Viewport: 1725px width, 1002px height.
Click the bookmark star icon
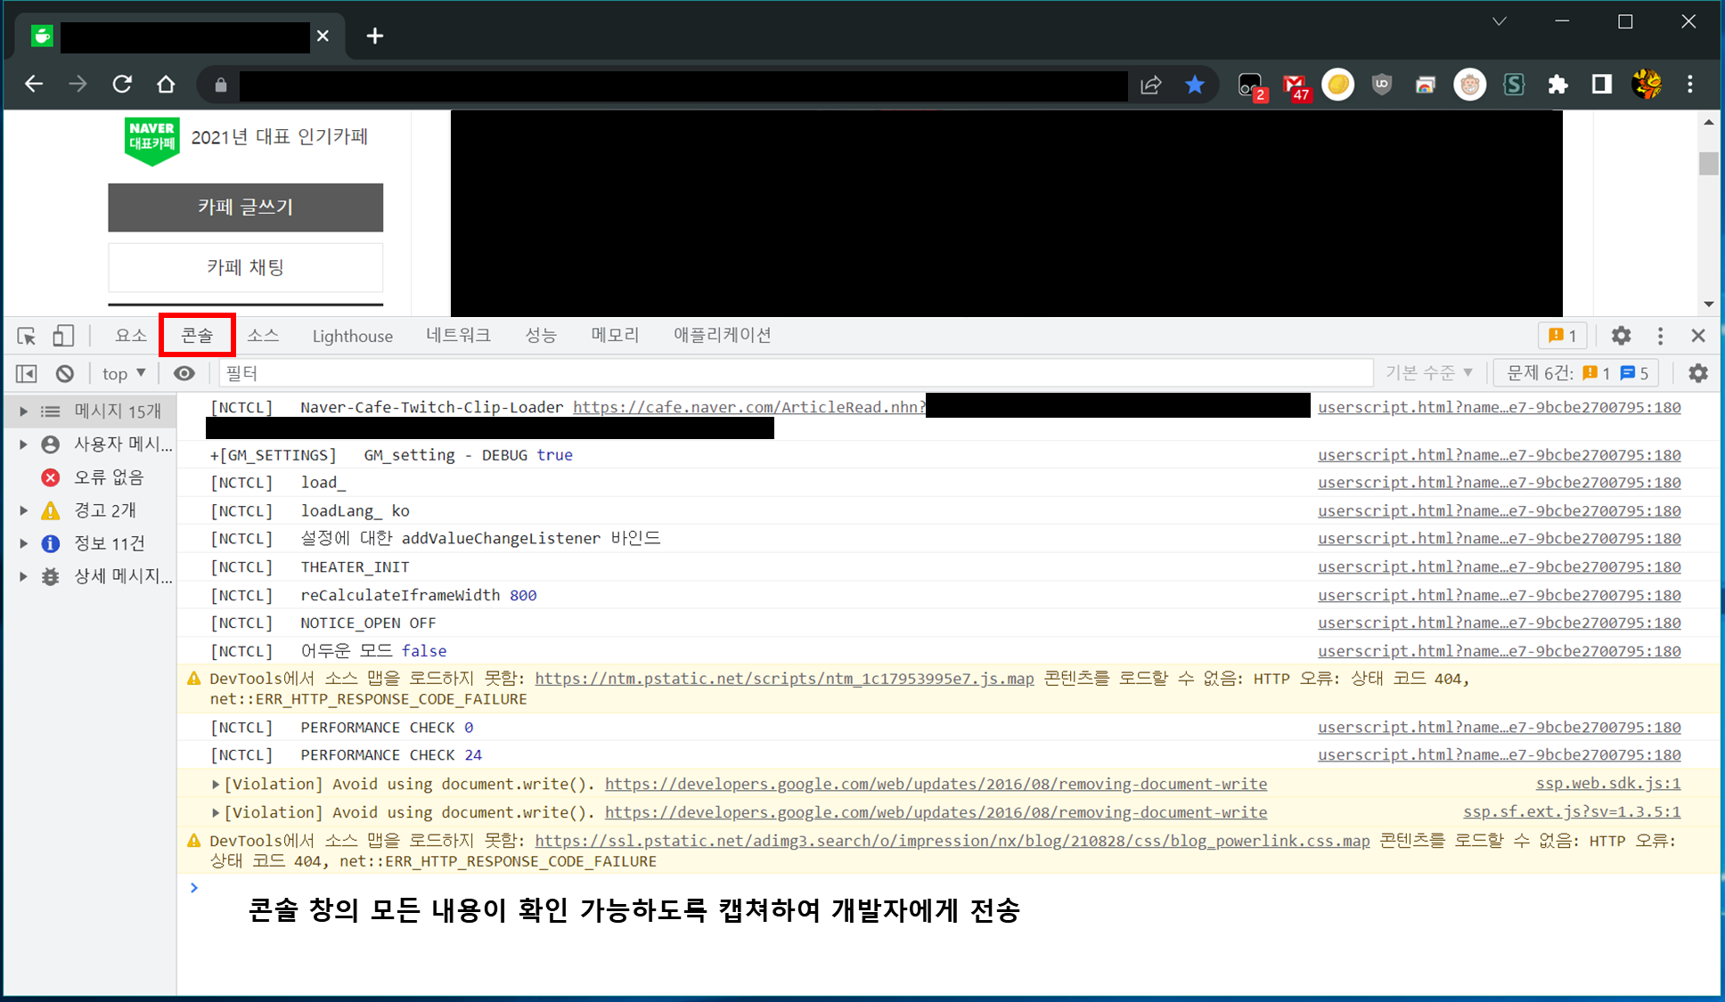pyautogui.click(x=1195, y=85)
